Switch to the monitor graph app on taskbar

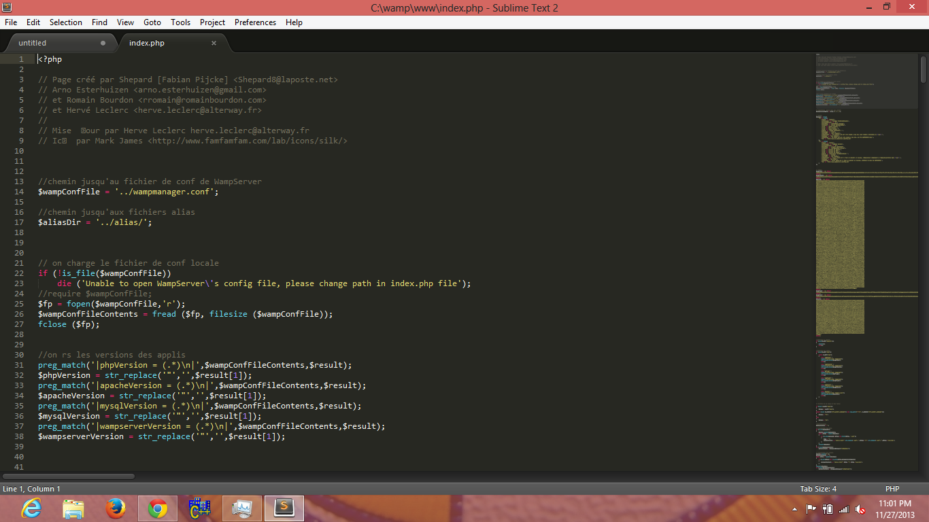pos(242,508)
